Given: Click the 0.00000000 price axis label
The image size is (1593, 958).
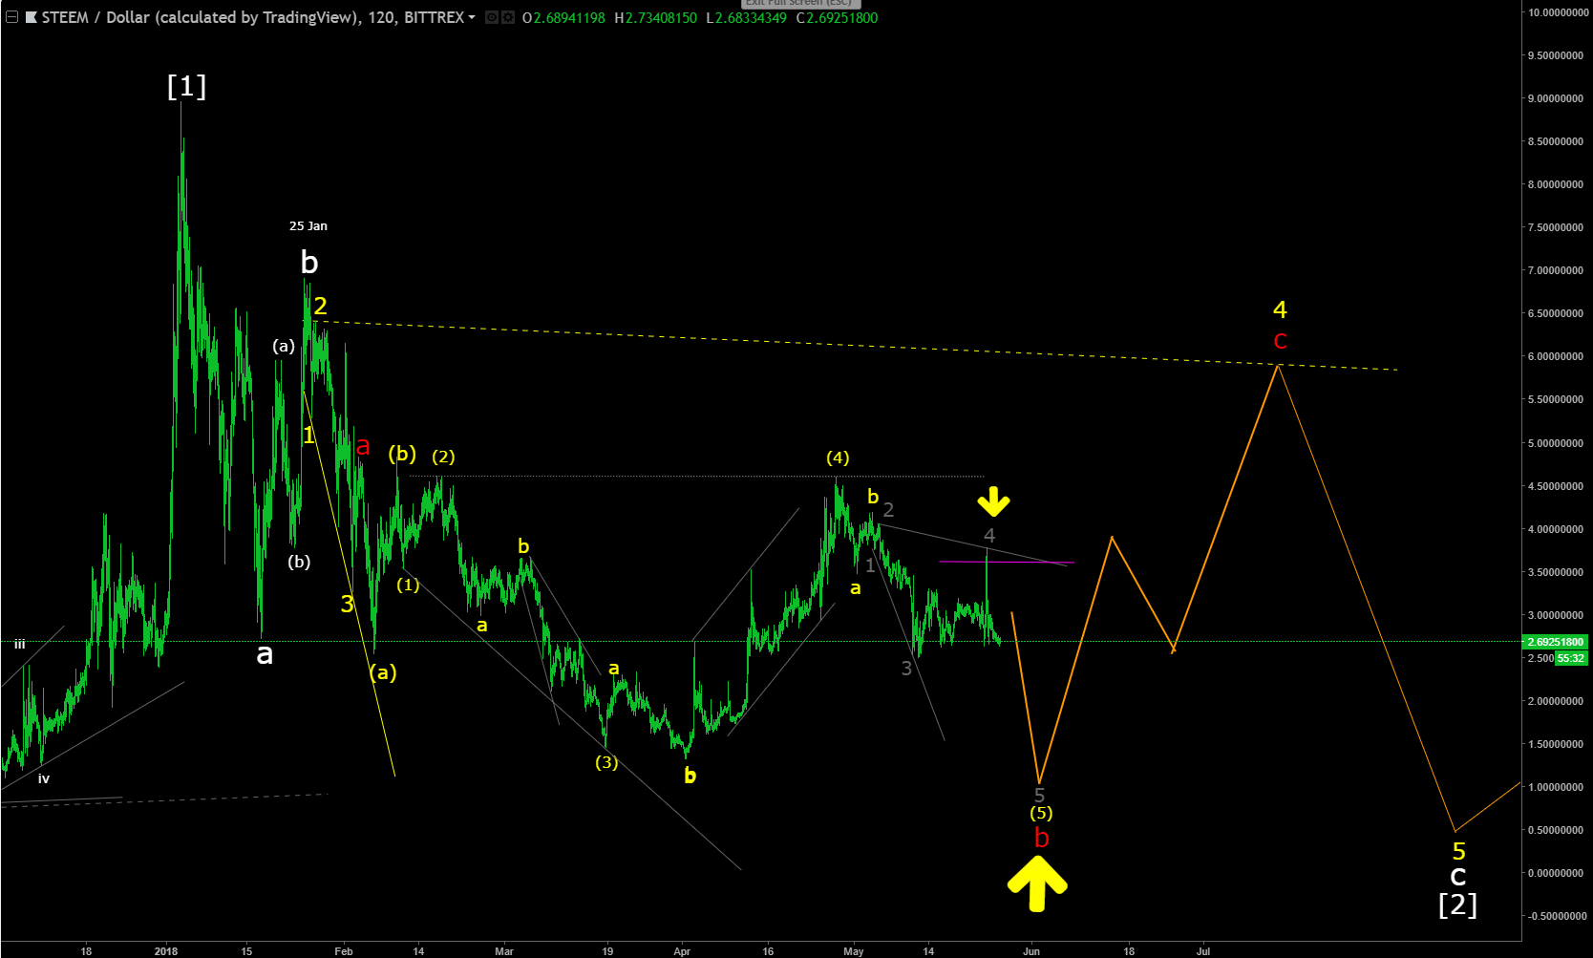Looking at the screenshot, I should coord(1556,873).
